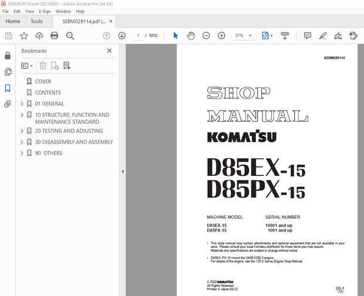Select the 90 OTHERS bookmark
This screenshot has height=296, width=364.
pyautogui.click(x=49, y=153)
